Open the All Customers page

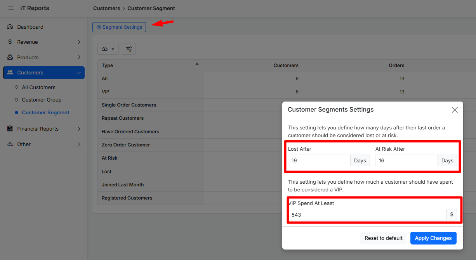38,87
